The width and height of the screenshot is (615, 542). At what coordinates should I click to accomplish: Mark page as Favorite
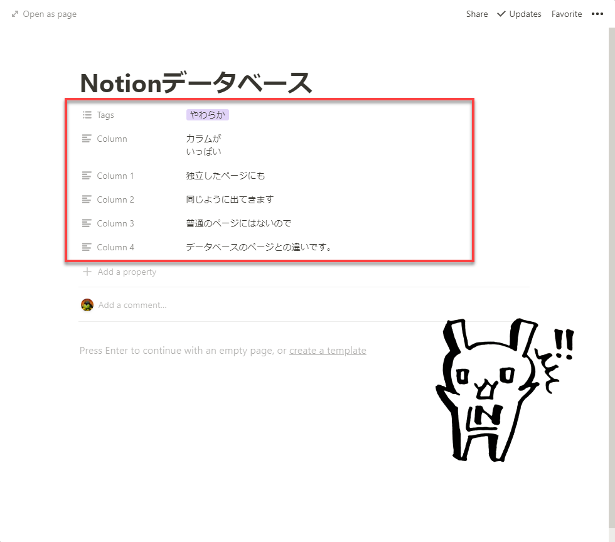(566, 14)
